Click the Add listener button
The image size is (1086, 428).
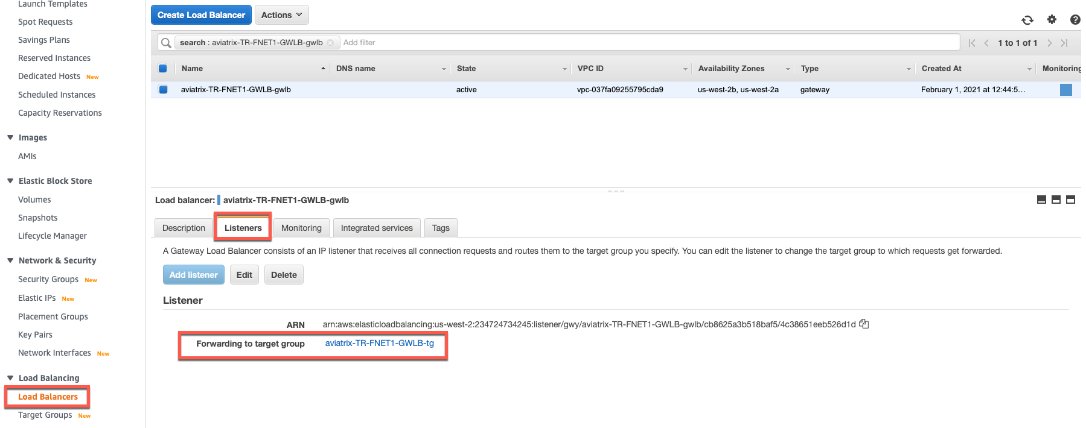point(193,275)
